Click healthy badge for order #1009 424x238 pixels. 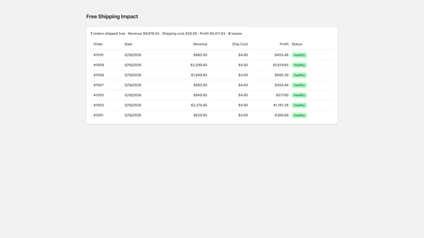click(x=299, y=65)
